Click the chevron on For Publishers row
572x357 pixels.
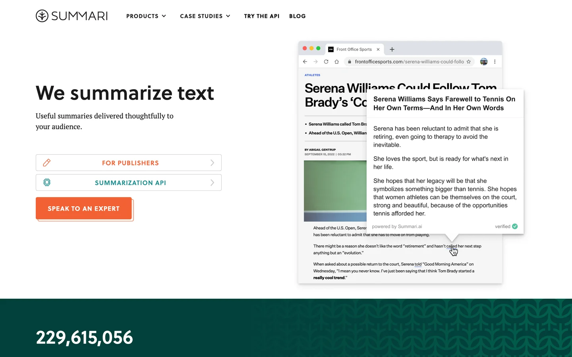coord(212,163)
